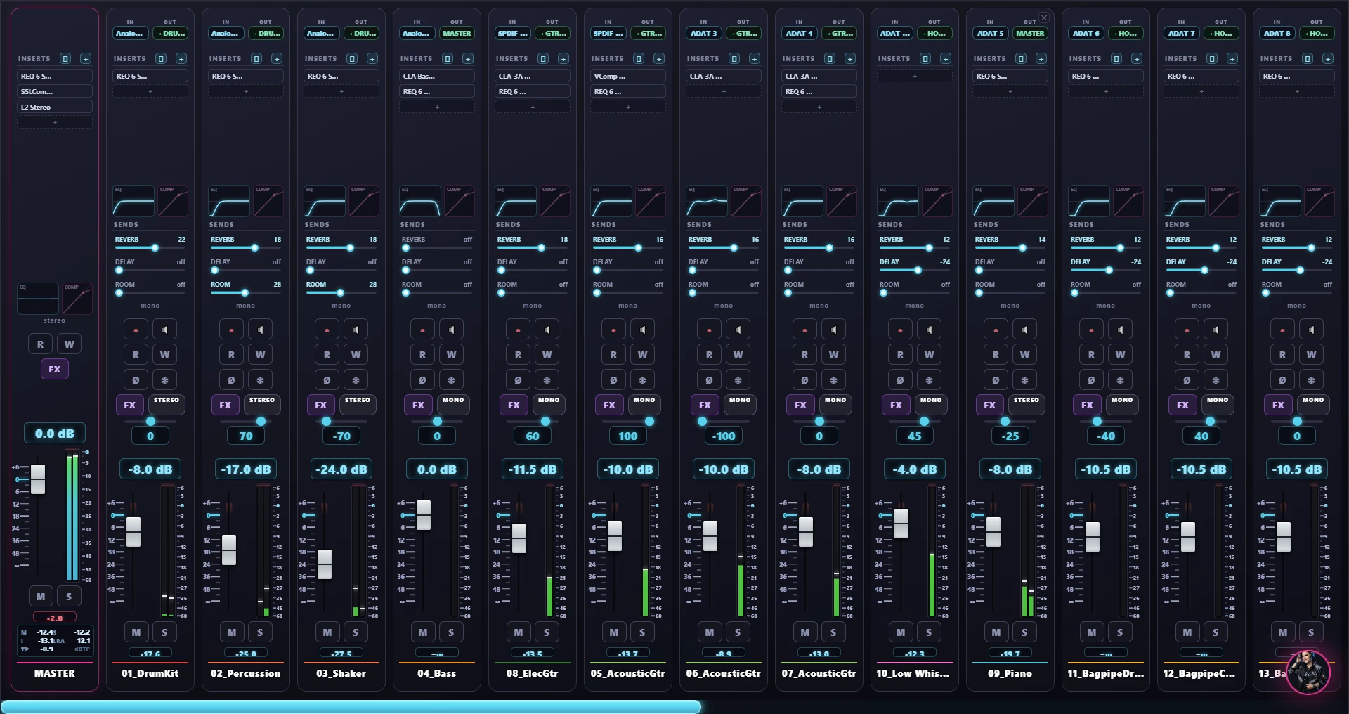Open the ADAT-4 input selector on 07_AcousticGtr
Screen dimensions: 1349x714
click(x=800, y=34)
